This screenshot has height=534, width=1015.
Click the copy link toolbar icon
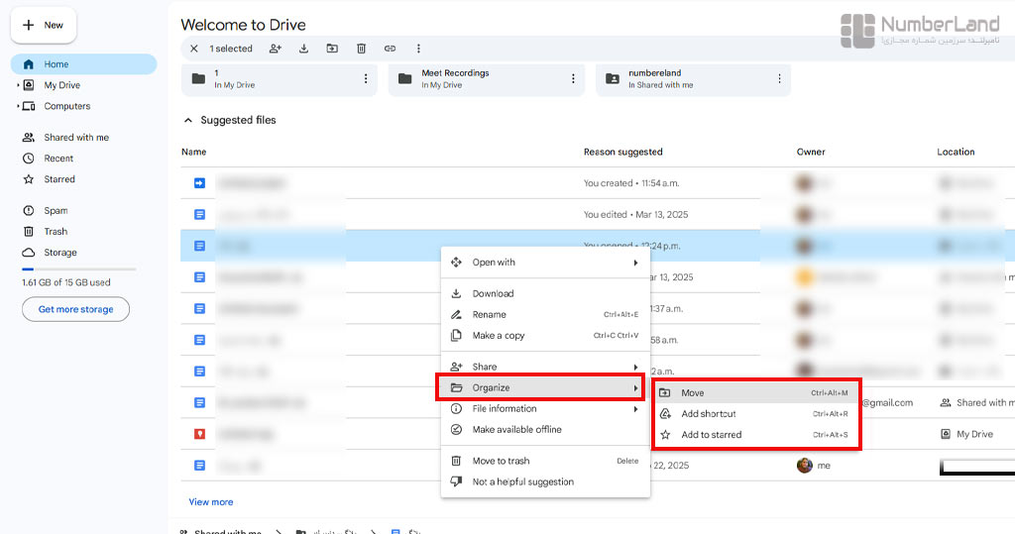390,49
